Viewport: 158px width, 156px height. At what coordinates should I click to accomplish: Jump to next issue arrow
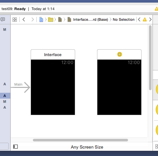[x=150, y=19]
